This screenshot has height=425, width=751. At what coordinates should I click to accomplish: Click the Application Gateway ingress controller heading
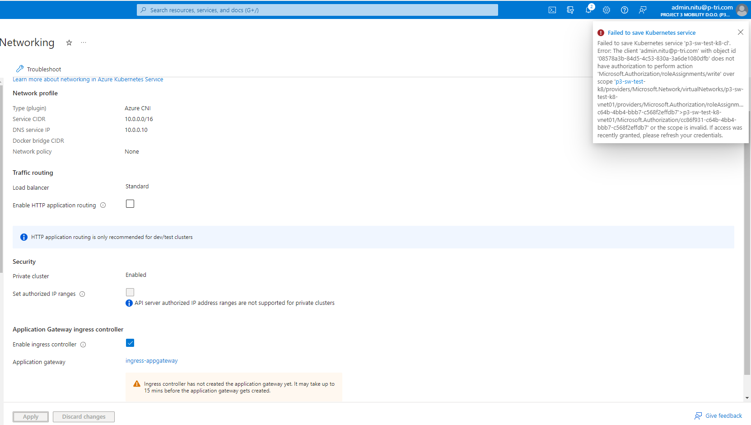[x=68, y=330]
